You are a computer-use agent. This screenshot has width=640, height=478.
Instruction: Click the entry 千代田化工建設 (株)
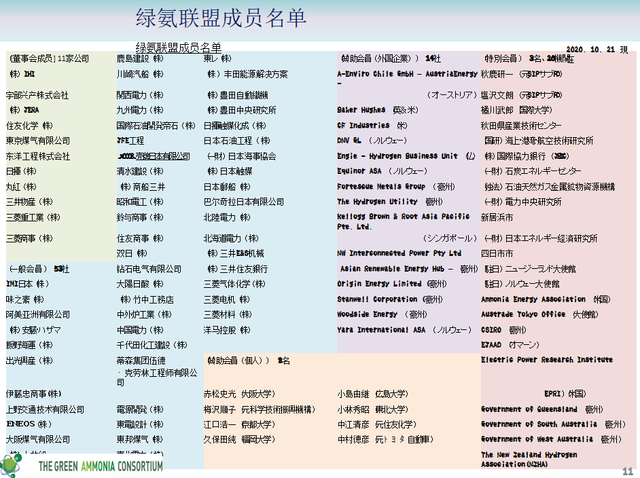[x=152, y=346]
